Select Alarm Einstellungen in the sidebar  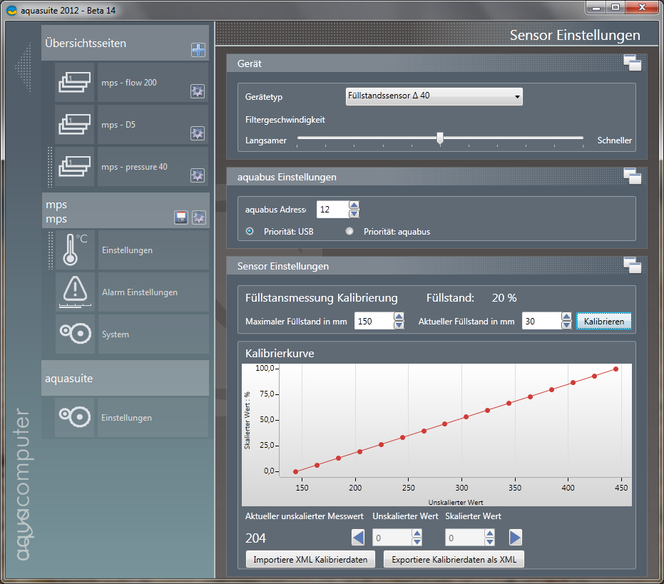153,292
